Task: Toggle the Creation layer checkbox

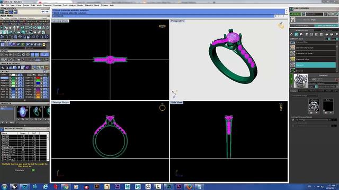Action: pyautogui.click(x=35, y=97)
